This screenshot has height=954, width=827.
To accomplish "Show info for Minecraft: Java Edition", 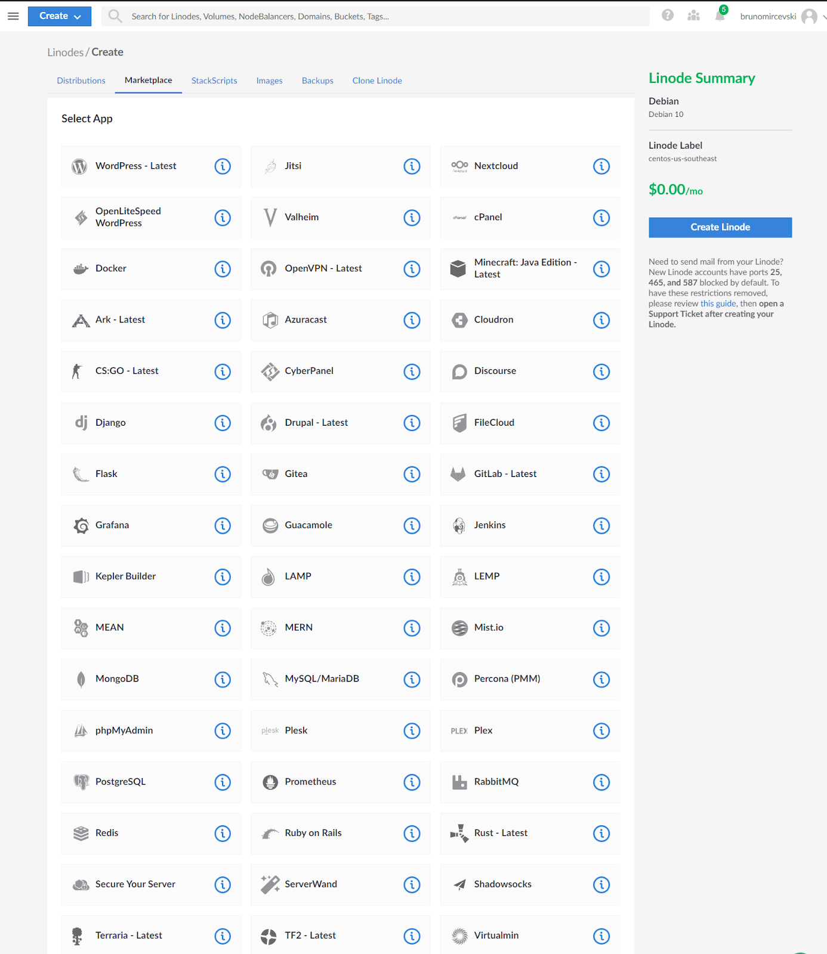I will click(601, 269).
